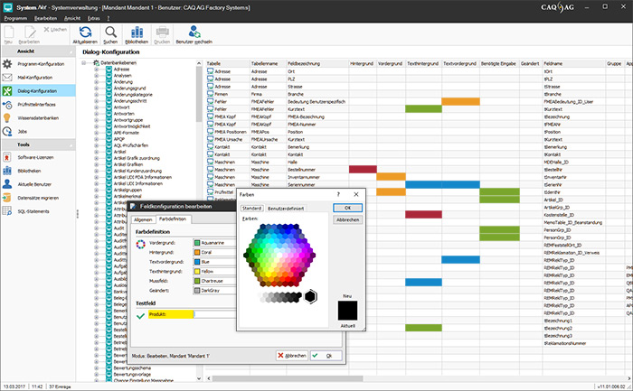Viewport: 633px width, 391px height.
Task: Open Aktuelle Benutzer in the sidebar
Action: click(35, 184)
